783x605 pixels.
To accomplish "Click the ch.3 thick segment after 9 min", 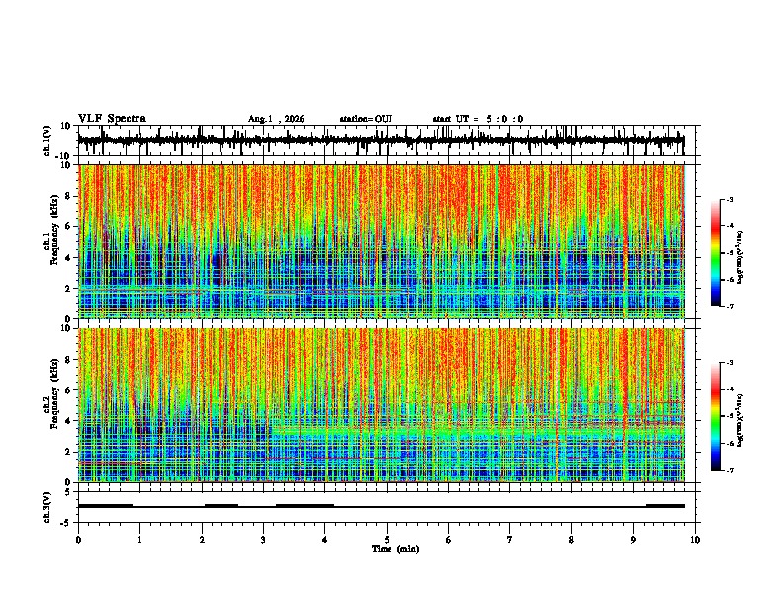I will click(x=665, y=506).
